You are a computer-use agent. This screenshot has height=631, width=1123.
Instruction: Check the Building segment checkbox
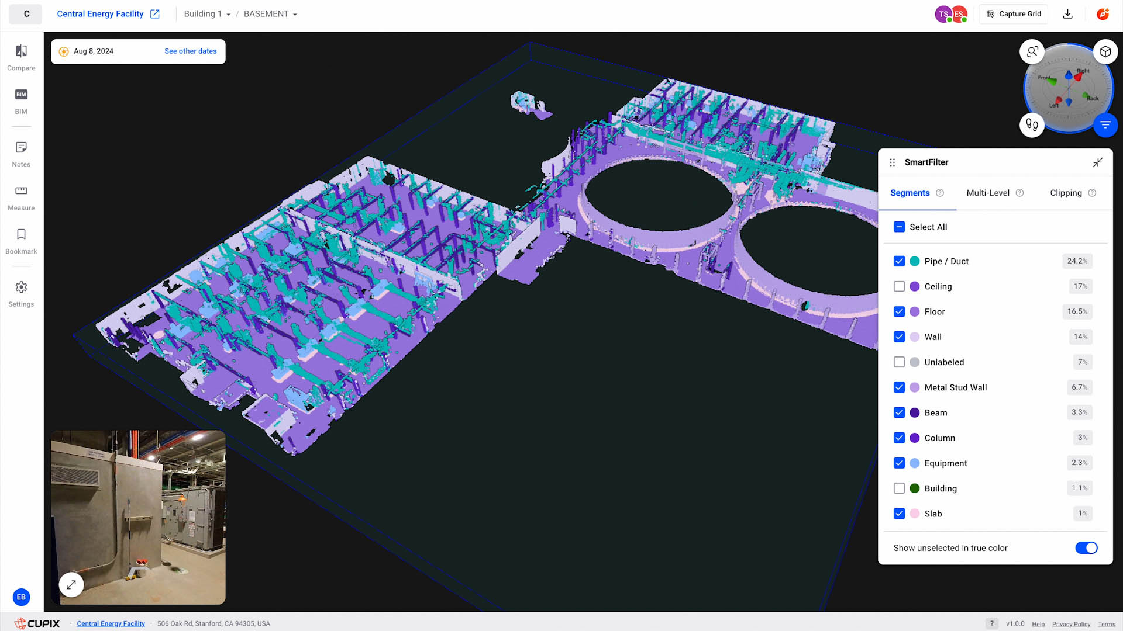pos(899,488)
